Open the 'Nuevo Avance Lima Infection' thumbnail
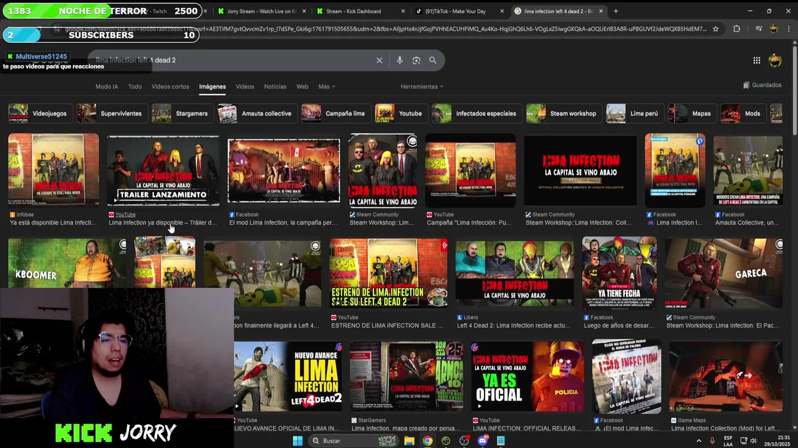The height and width of the screenshot is (448, 798). (x=288, y=377)
